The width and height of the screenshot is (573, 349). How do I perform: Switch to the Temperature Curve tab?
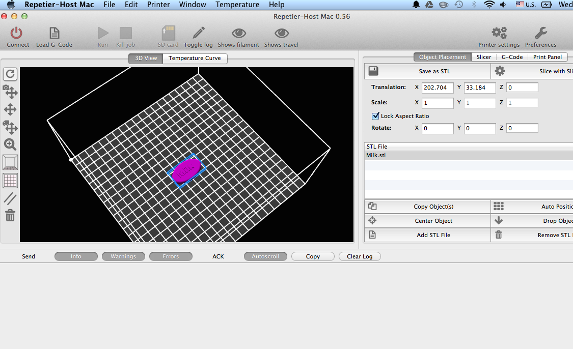point(195,58)
